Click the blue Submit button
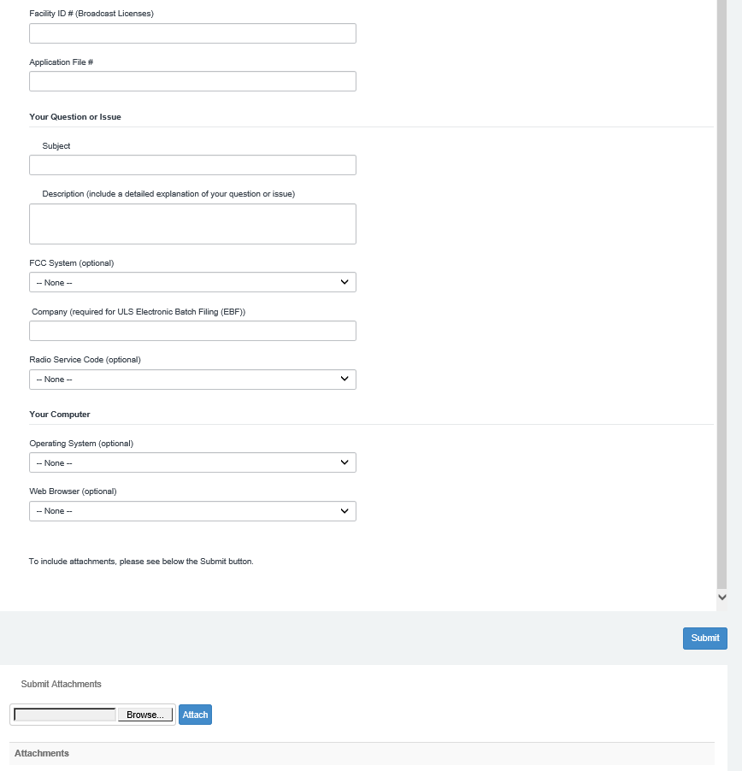 click(x=704, y=639)
